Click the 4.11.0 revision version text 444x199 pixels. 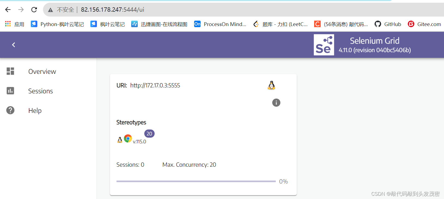[x=375, y=50]
